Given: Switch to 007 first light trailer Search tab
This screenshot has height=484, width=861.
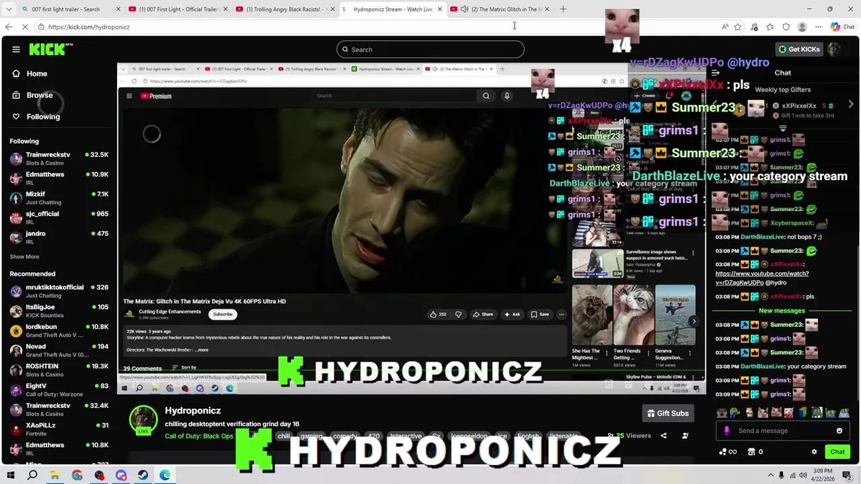Looking at the screenshot, I should [x=72, y=9].
